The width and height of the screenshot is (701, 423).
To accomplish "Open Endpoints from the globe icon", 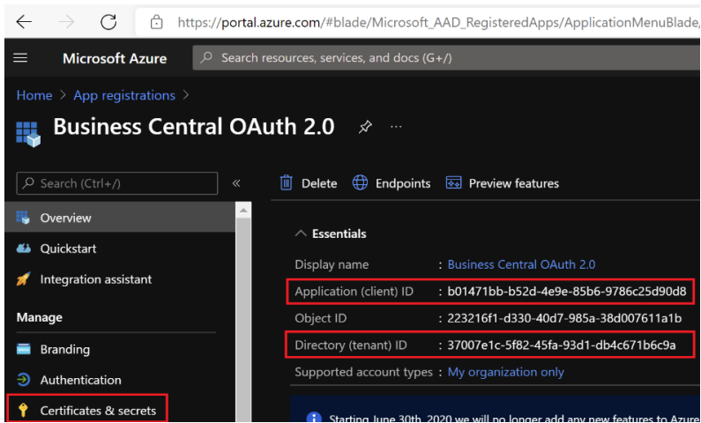I will coord(361,183).
